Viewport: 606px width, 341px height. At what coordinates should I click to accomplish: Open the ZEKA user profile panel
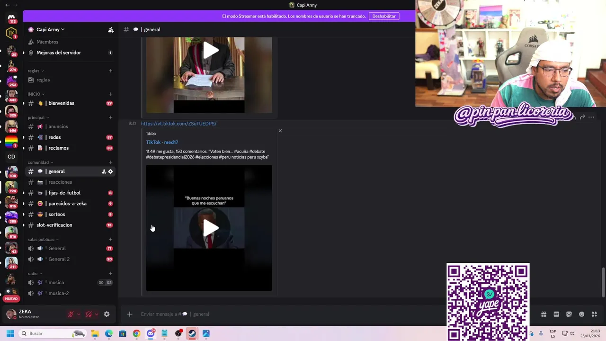coord(34,314)
